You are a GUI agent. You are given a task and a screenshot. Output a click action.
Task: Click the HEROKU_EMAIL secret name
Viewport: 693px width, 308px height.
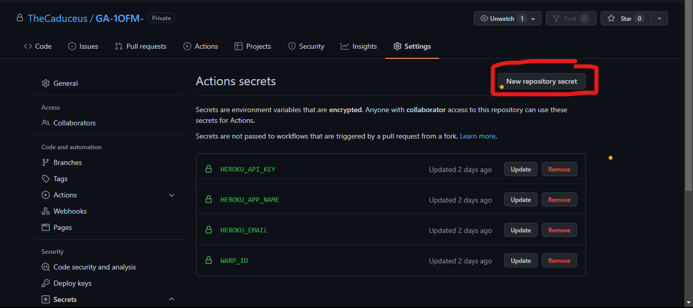[x=244, y=230]
